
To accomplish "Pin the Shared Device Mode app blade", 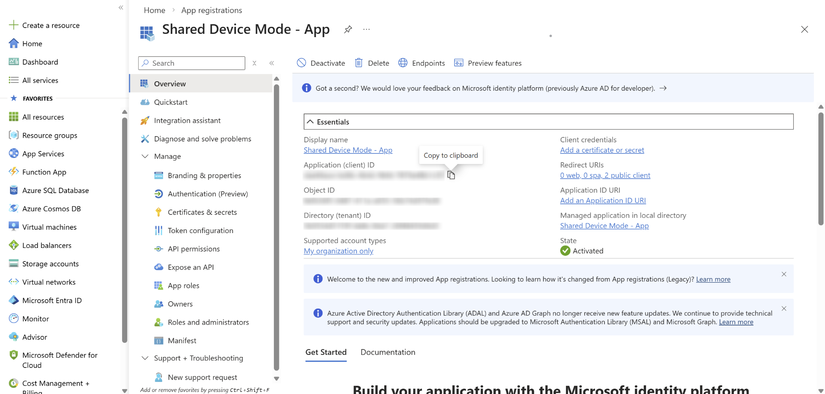I will click(x=348, y=29).
